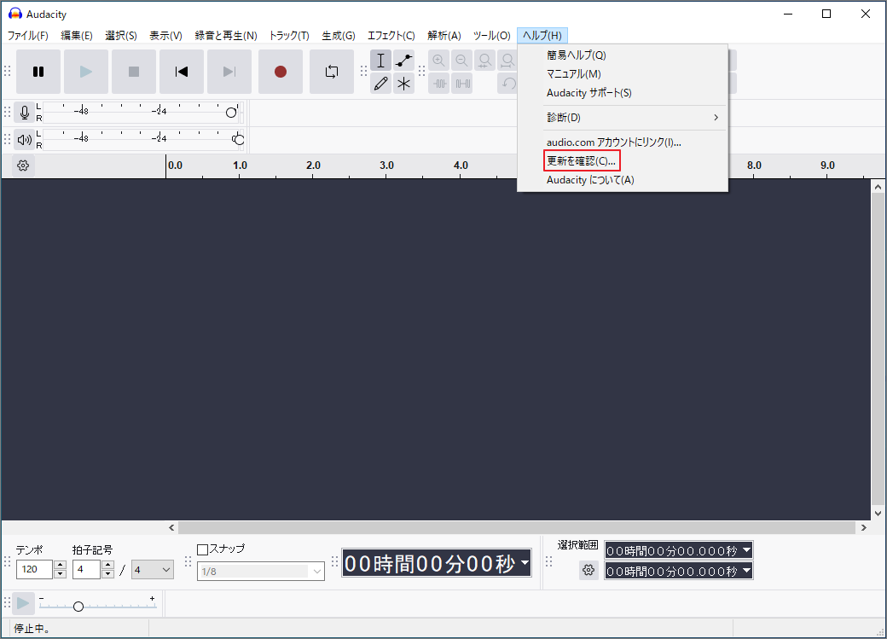
Task: Increase tempo with the up stepper
Action: (60, 565)
